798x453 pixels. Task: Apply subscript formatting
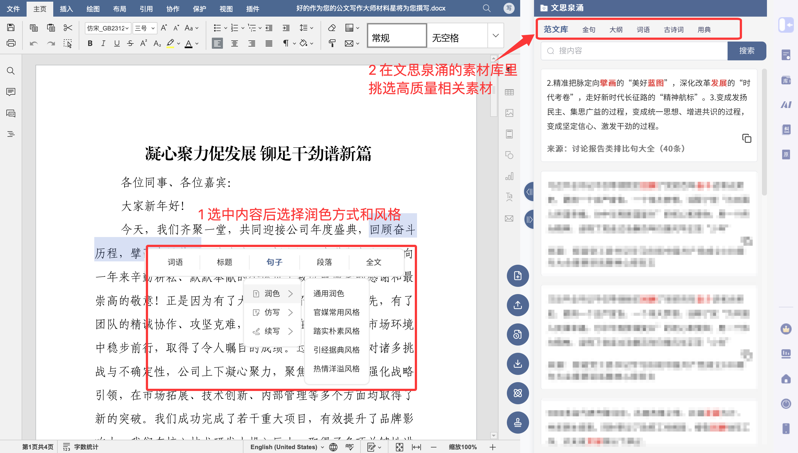[157, 43]
